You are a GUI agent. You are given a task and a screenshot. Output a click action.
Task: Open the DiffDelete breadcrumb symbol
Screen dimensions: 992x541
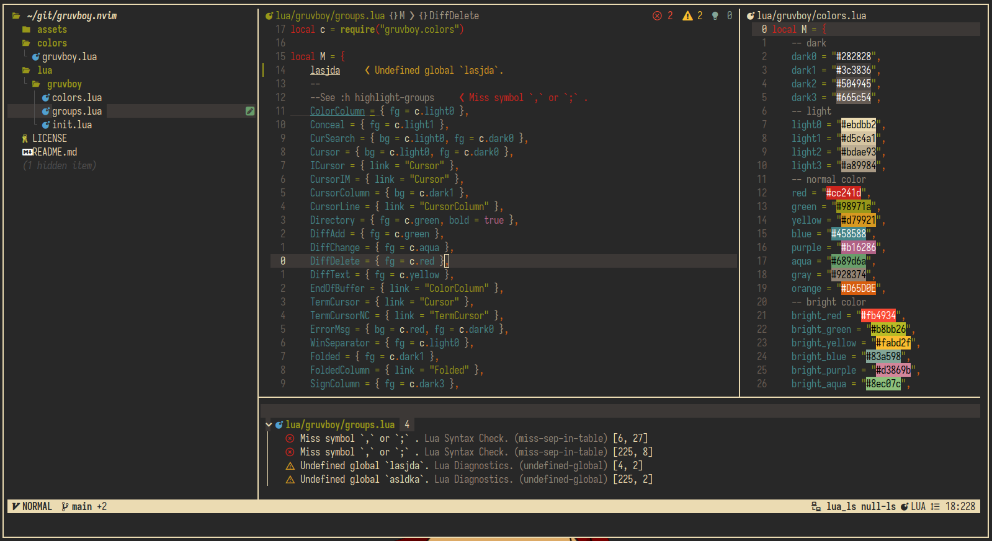449,16
